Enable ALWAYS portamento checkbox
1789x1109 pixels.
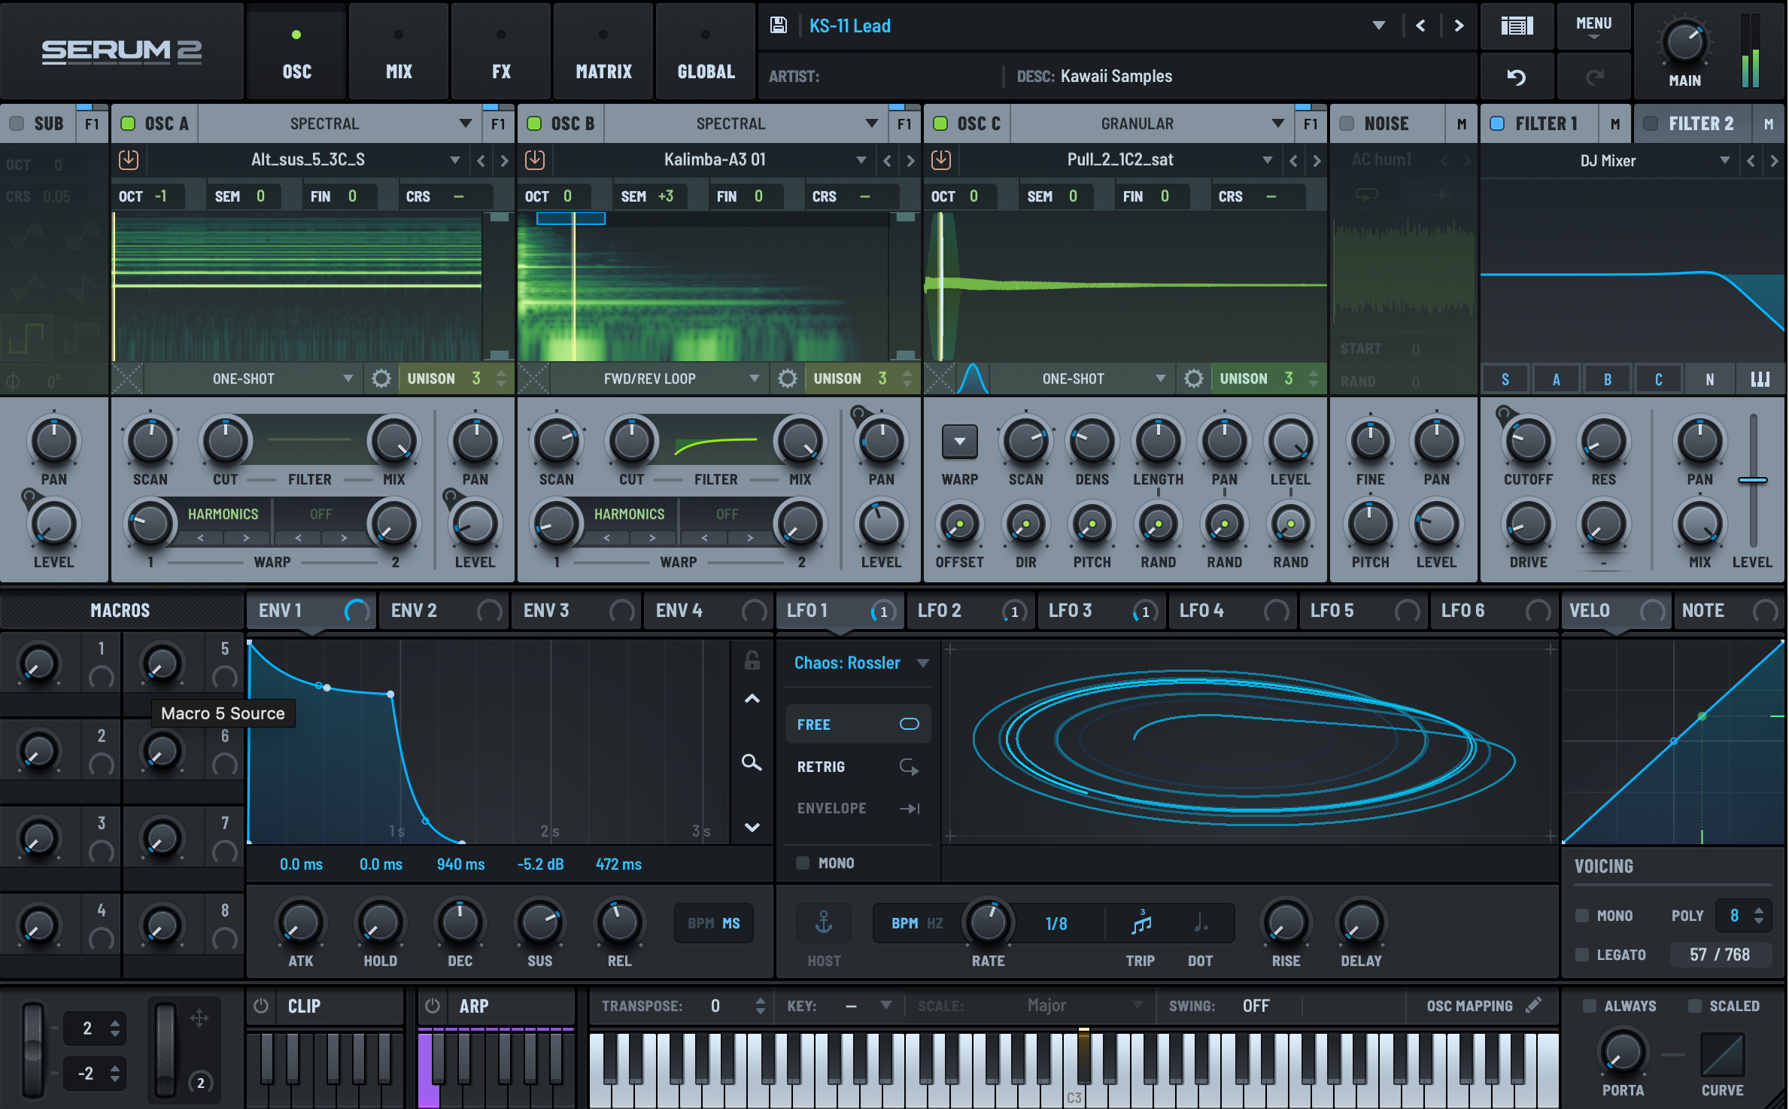[x=1590, y=1006]
